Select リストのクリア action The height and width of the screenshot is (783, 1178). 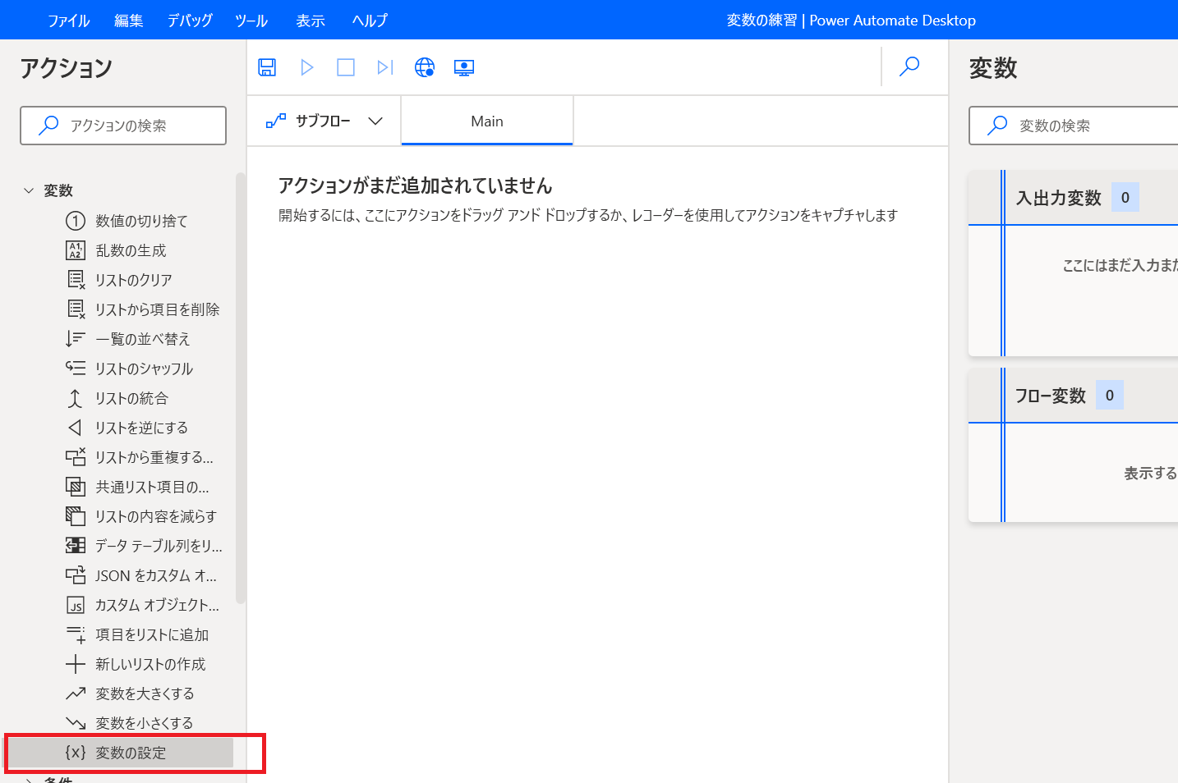coord(119,280)
